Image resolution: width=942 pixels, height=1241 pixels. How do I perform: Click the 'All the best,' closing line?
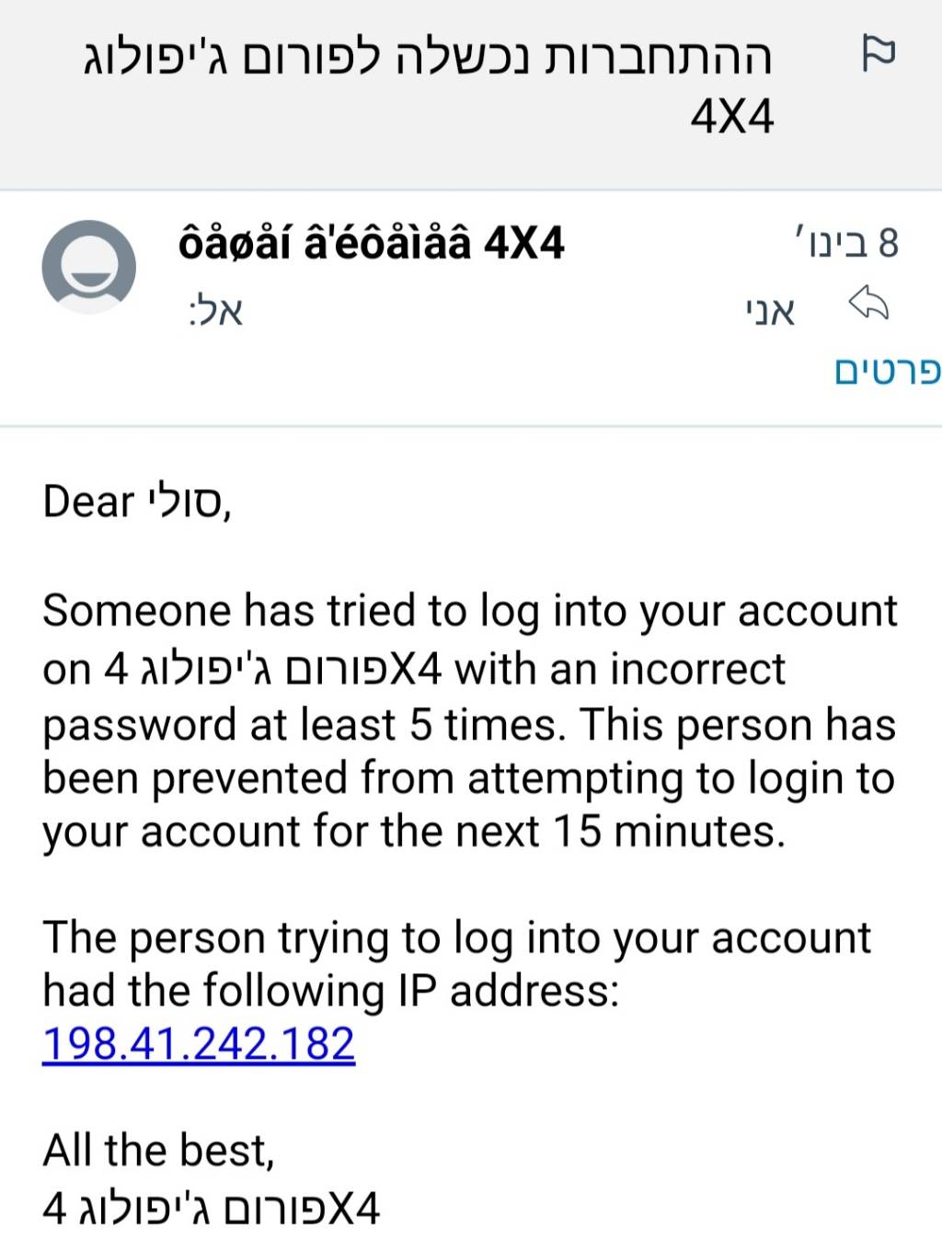pyautogui.click(x=158, y=1150)
